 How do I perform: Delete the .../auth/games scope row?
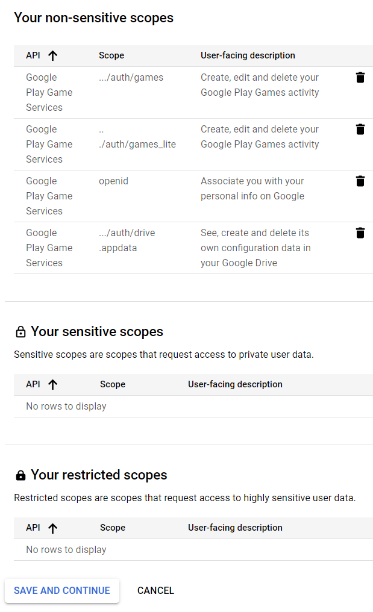point(360,78)
